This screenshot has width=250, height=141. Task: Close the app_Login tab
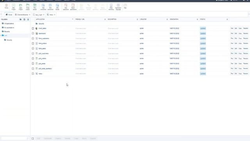tap(43, 15)
